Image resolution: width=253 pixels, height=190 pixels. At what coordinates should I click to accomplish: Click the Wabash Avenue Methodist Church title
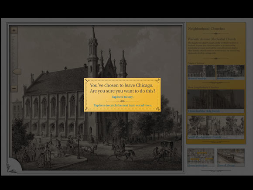212,39
